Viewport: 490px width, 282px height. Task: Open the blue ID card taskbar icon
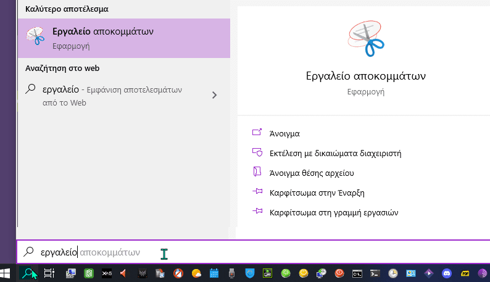coord(411,273)
